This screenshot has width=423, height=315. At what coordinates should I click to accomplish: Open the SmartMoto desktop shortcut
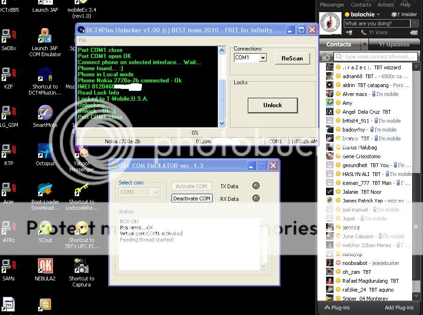45,114
